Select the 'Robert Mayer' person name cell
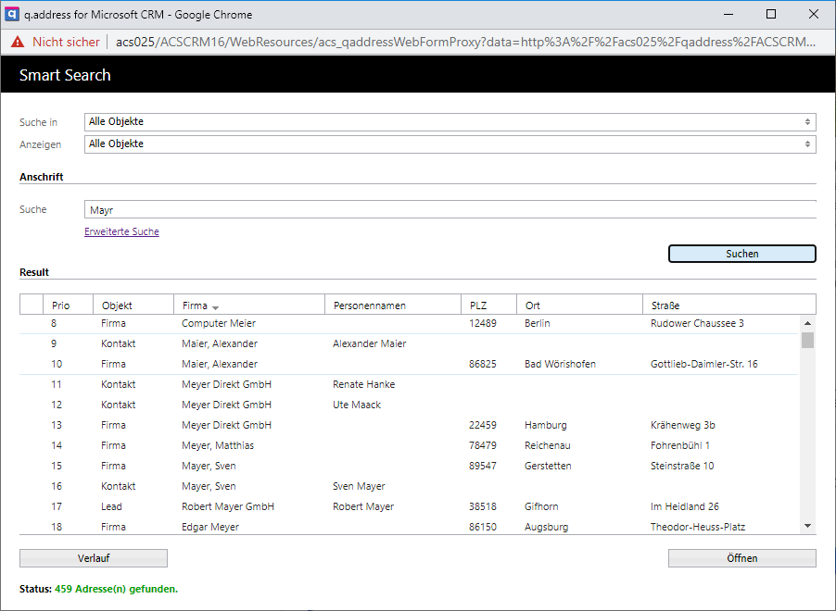The image size is (836, 611). pyautogui.click(x=363, y=506)
